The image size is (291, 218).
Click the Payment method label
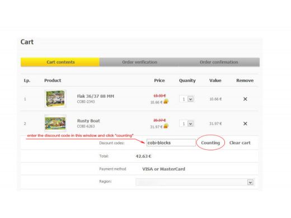click(112, 169)
